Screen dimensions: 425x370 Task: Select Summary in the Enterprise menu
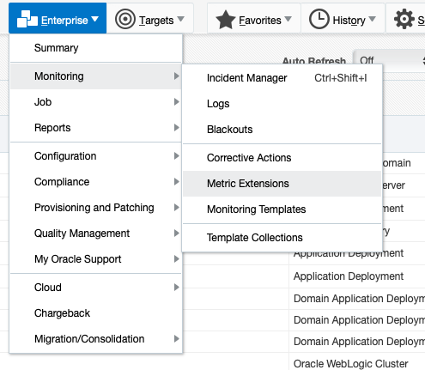[x=96, y=48]
